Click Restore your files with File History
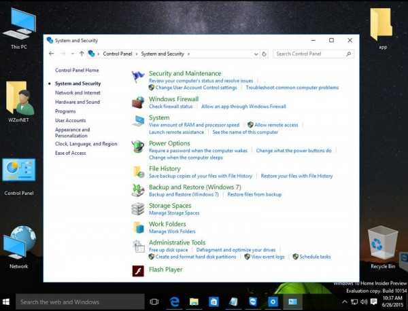Image resolution: width=408 pixels, height=311 pixels. click(x=296, y=176)
